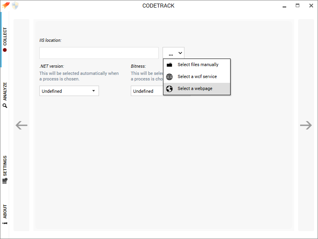Minimize the CodeTrack window
This screenshot has width=318, height=239.
click(x=284, y=6)
